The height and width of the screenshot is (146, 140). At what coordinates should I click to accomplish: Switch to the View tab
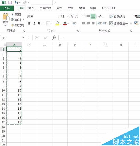tap(93, 8)
